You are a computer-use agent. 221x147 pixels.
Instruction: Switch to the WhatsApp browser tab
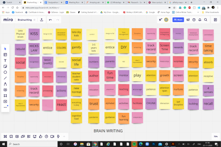115,2
